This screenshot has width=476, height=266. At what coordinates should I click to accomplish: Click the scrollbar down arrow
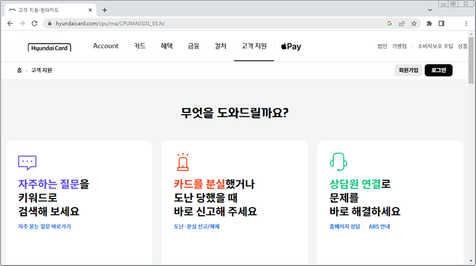point(471,261)
